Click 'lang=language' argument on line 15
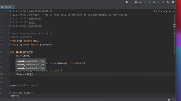 tap(59, 63)
